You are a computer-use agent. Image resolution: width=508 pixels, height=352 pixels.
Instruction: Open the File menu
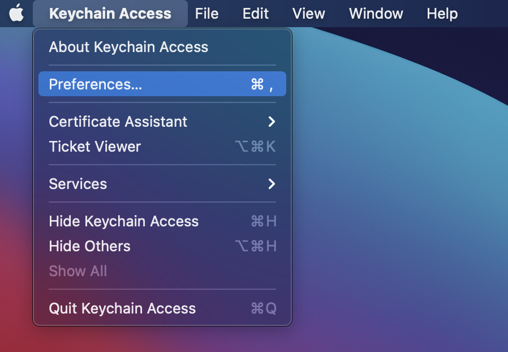coord(206,14)
